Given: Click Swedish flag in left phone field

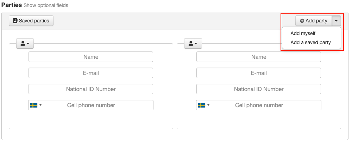Looking at the screenshot, I should pyautogui.click(x=34, y=105).
